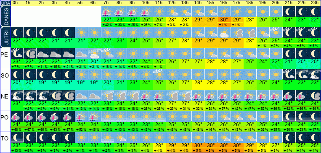Click the JUTRI 17h overcast clouds icon

pos(237,32)
